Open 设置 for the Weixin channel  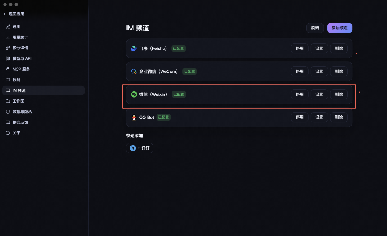(x=319, y=94)
